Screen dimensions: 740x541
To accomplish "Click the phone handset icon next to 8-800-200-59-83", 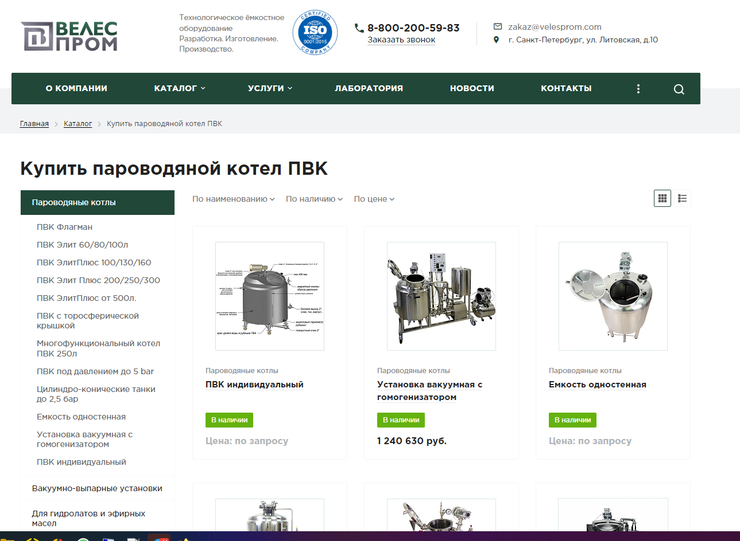I will (x=359, y=27).
